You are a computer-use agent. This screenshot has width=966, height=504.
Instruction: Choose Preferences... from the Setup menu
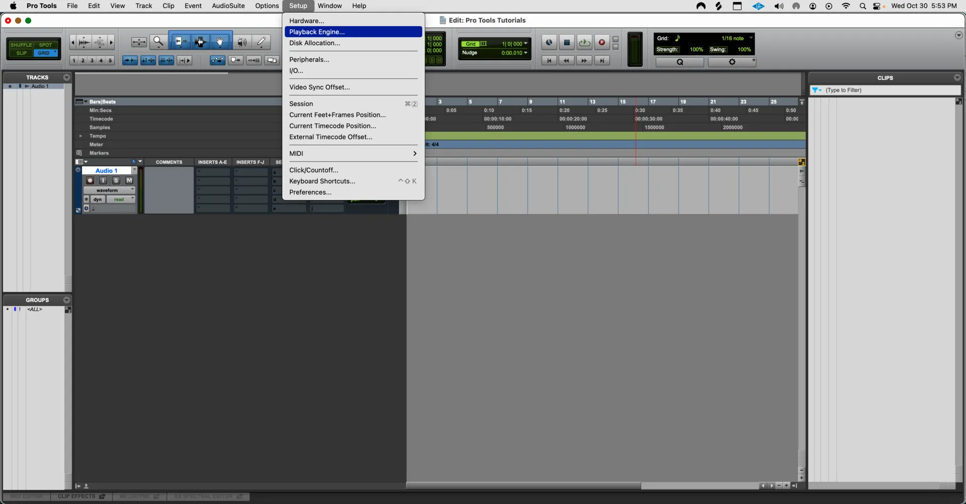[x=310, y=192]
